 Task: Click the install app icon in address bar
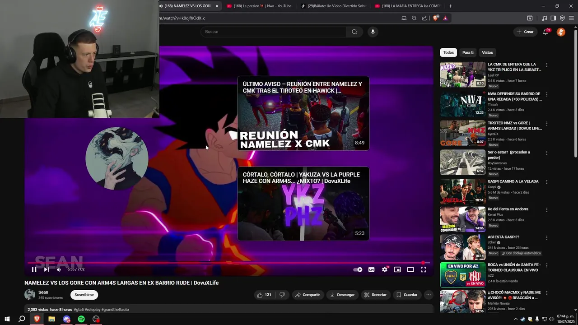tap(404, 18)
